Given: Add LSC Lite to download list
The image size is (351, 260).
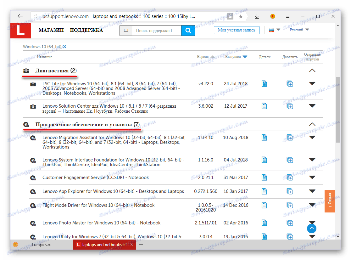Looking at the screenshot, I should (x=290, y=84).
